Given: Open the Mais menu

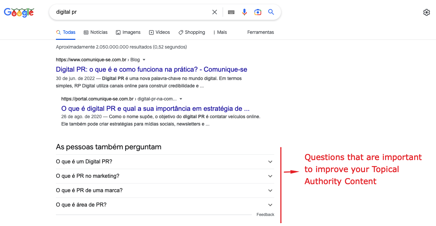Looking at the screenshot, I should click(219, 32).
